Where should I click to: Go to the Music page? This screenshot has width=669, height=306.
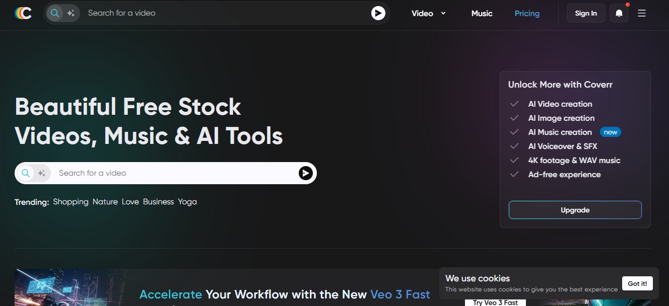coord(482,14)
